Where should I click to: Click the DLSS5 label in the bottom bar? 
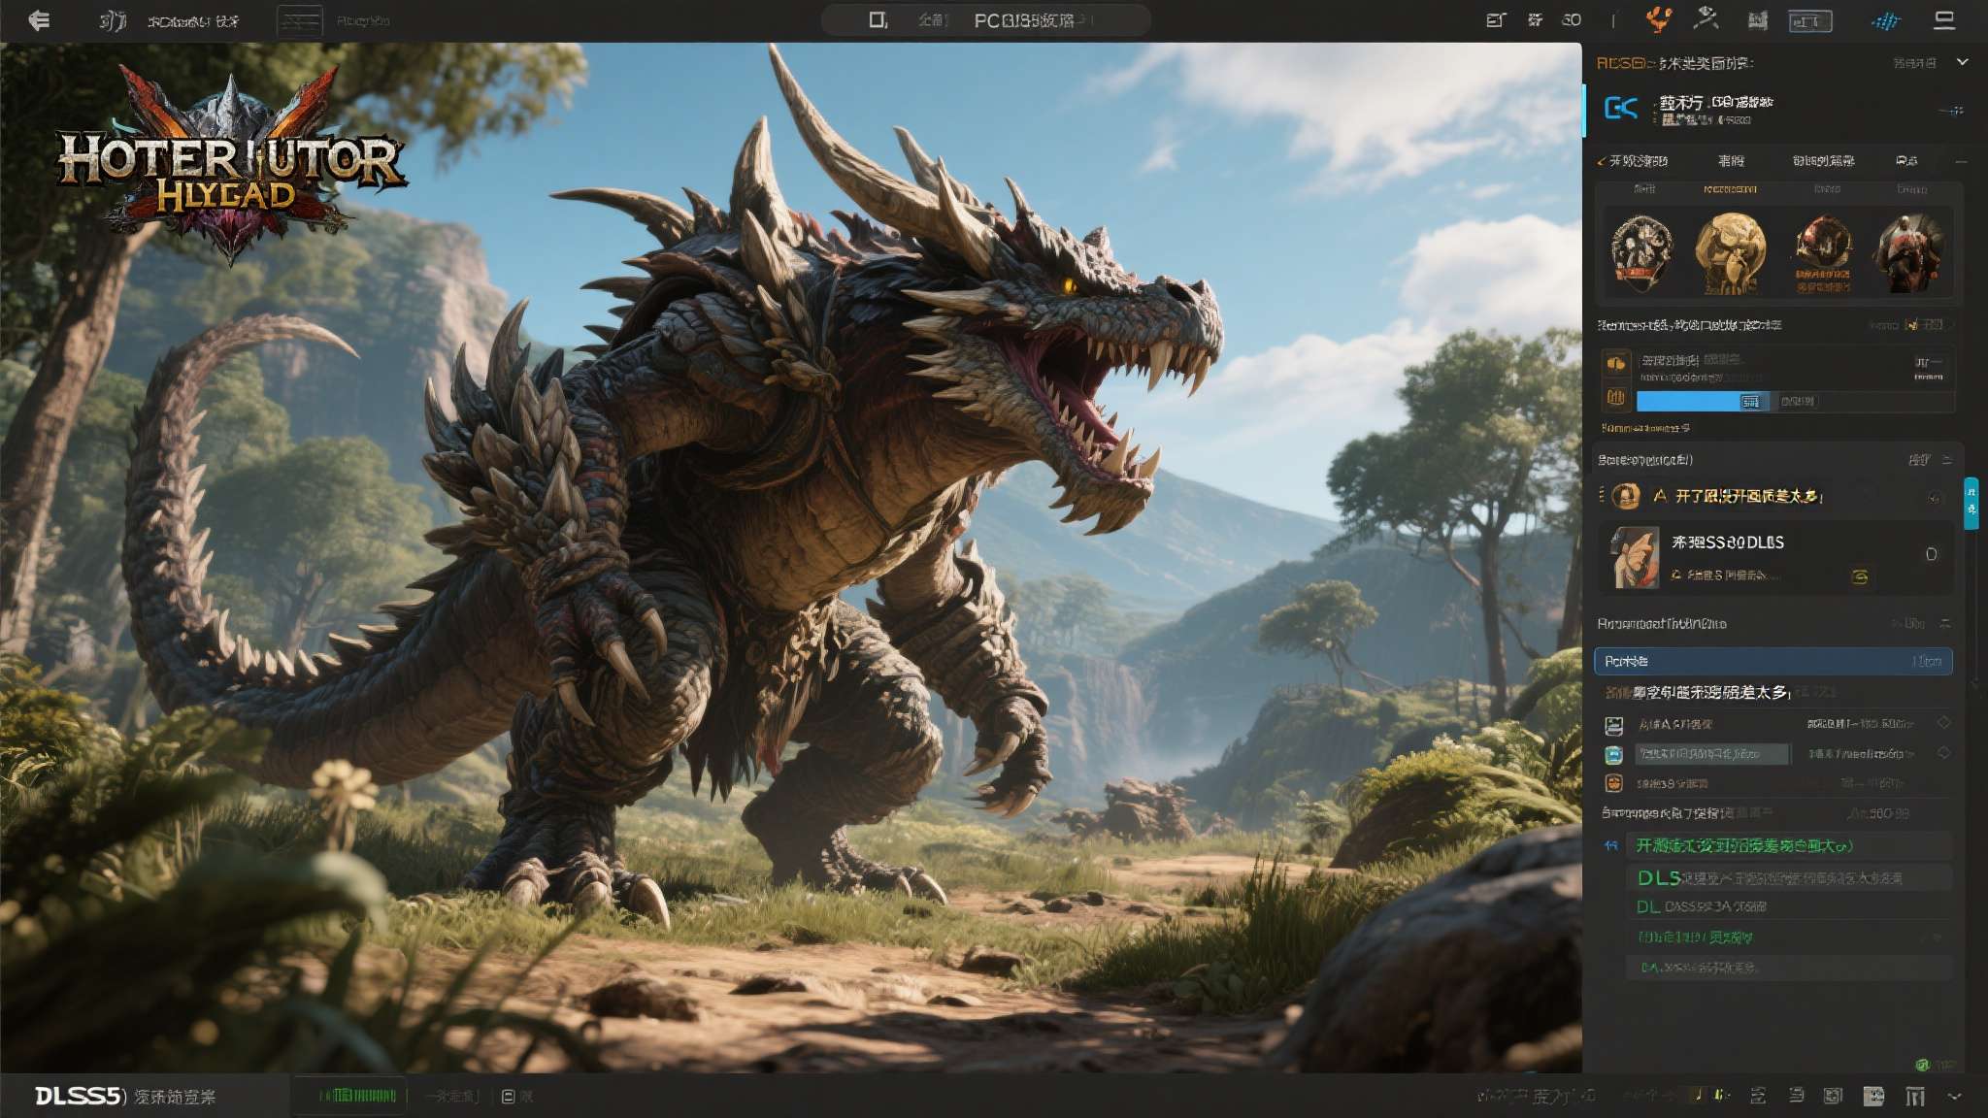(x=81, y=1096)
